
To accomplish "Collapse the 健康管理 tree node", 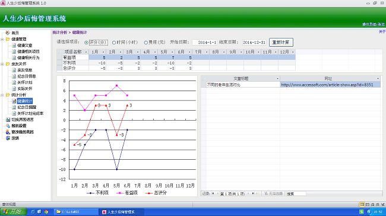I will tap(2, 39).
